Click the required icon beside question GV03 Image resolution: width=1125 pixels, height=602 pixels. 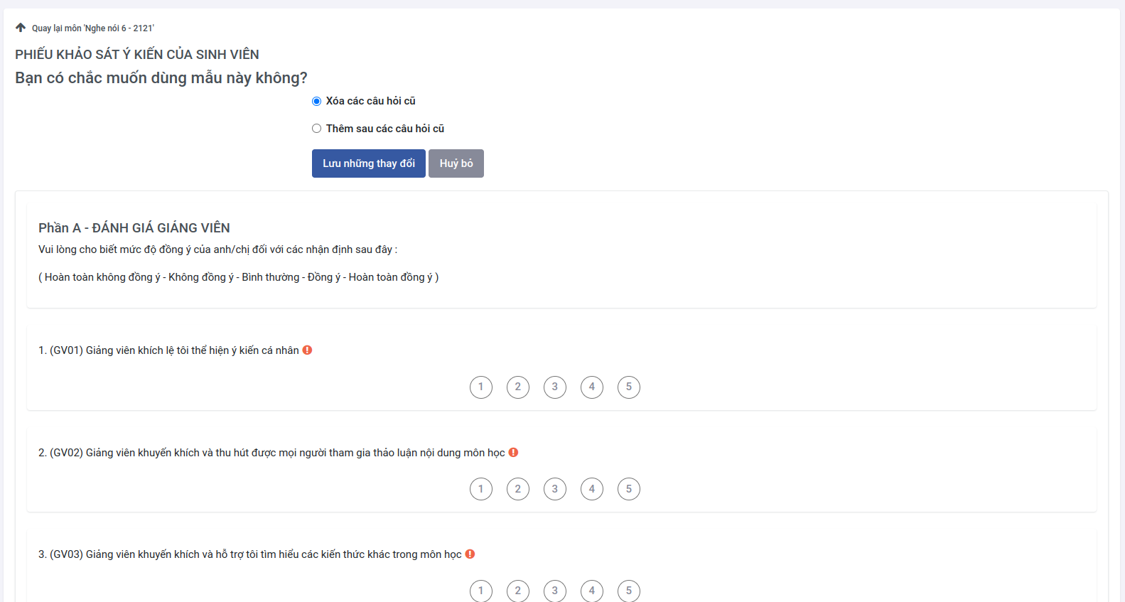[x=470, y=554]
